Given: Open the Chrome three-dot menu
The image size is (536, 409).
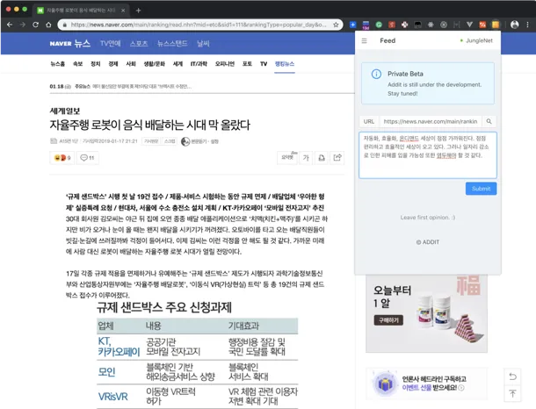Looking at the screenshot, I should pos(527,25).
